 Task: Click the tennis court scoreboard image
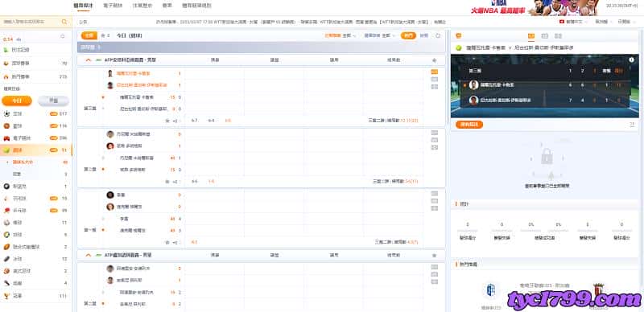click(545, 86)
